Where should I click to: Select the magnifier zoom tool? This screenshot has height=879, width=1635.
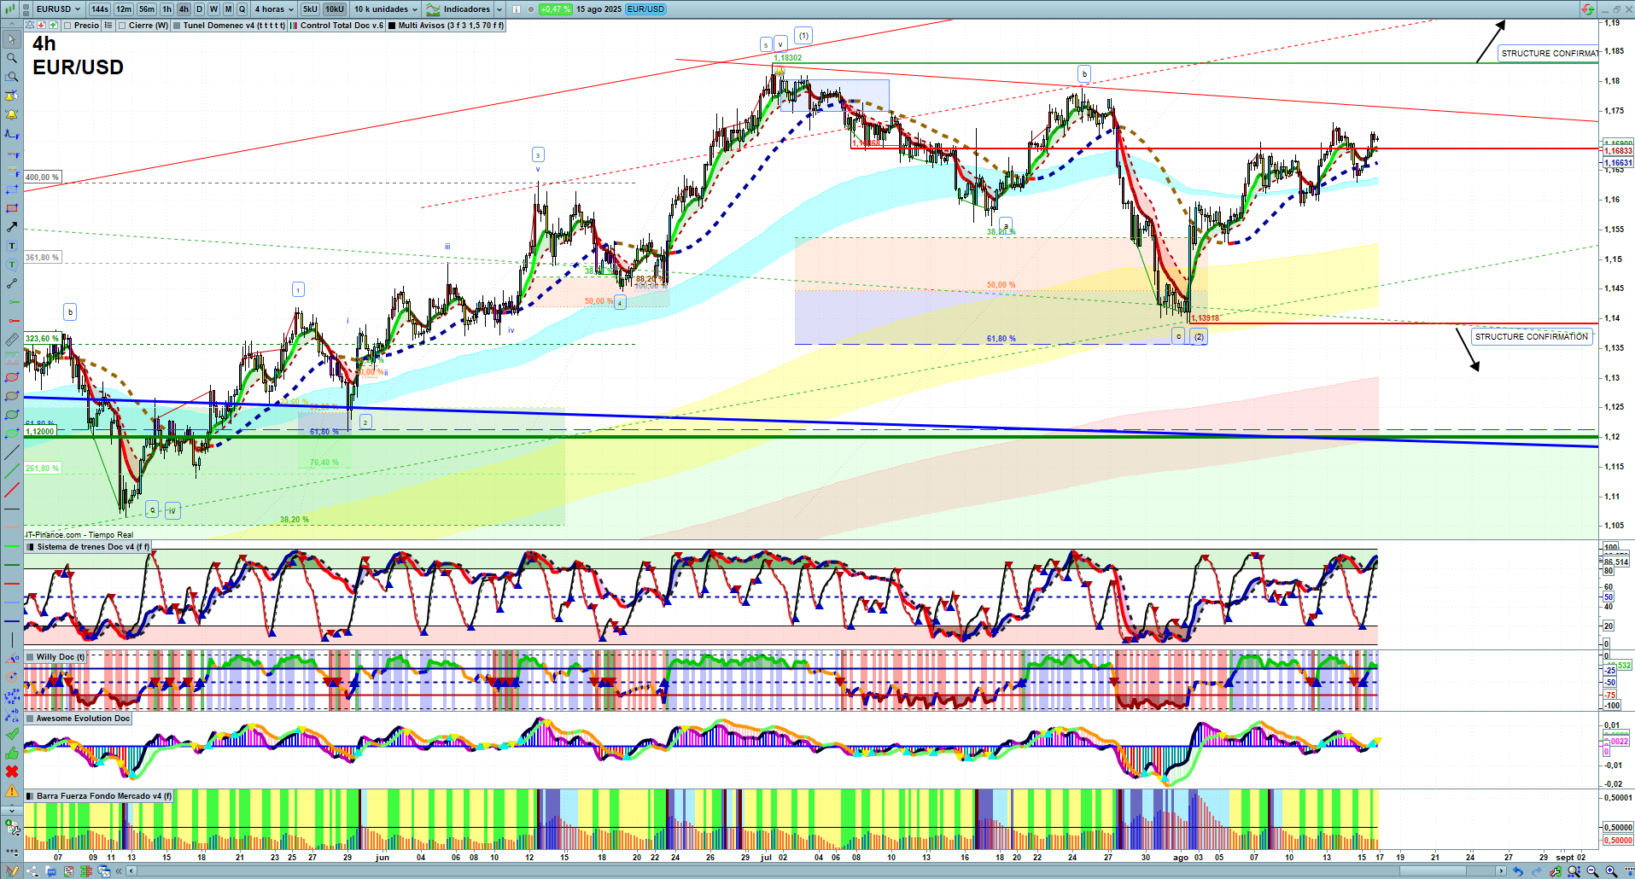point(12,58)
